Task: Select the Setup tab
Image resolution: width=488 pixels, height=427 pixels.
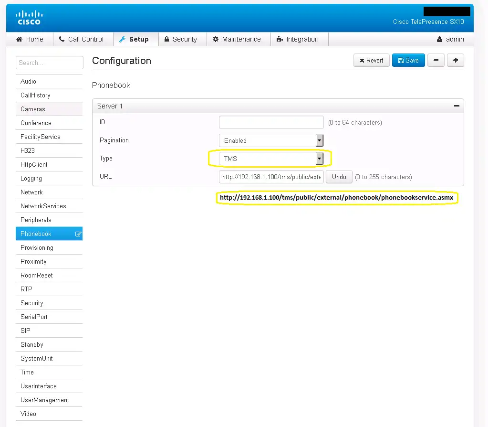Action: click(x=136, y=39)
